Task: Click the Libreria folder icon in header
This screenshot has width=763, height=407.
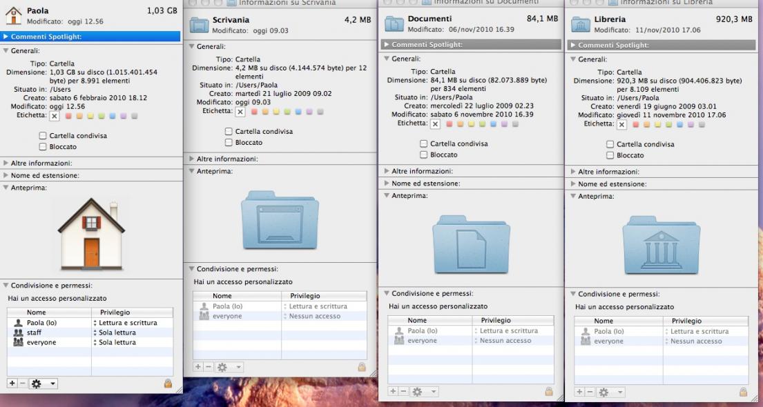Action: (581, 24)
